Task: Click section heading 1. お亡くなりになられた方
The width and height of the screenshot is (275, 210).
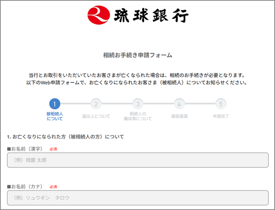Action: (65, 137)
